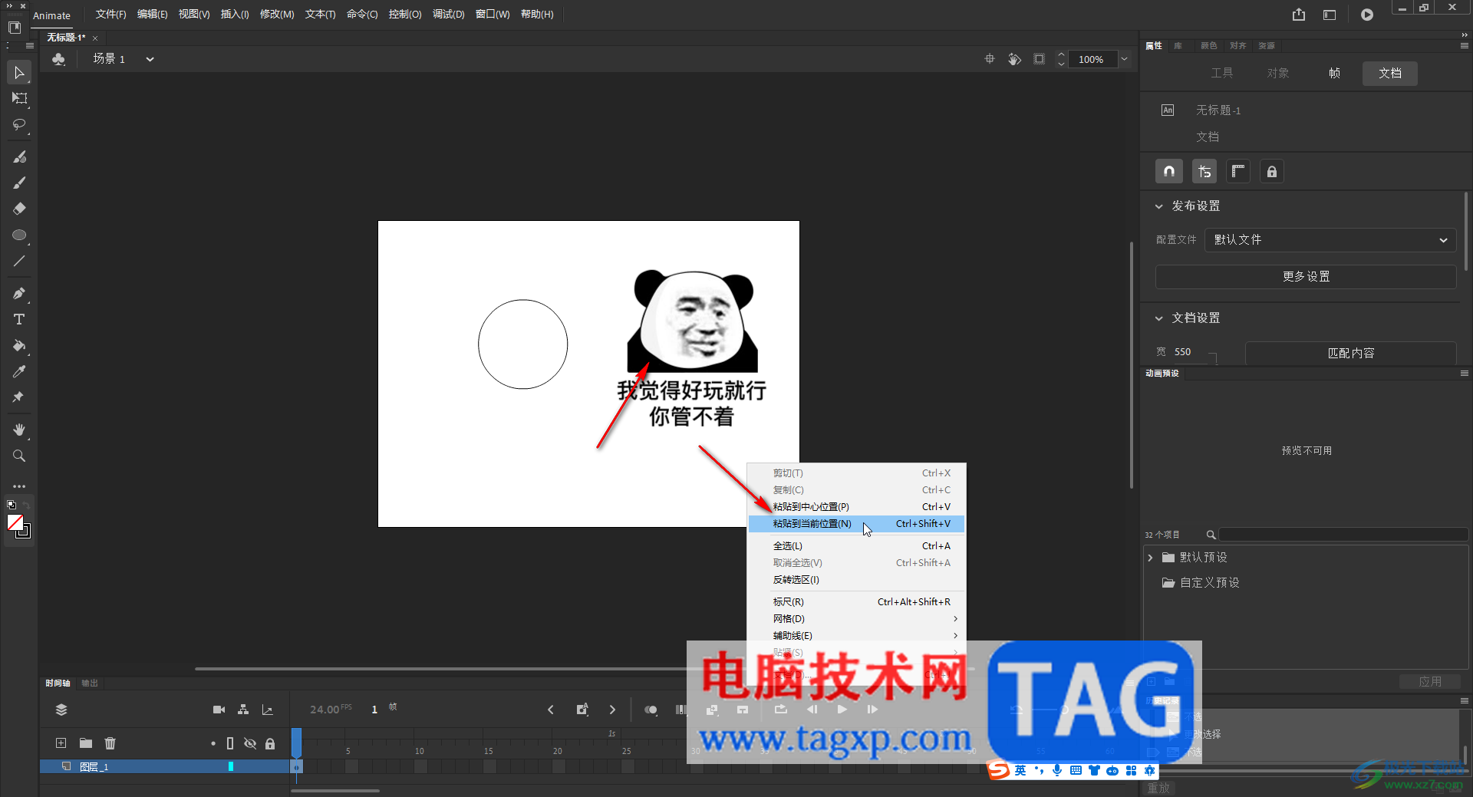Select the Paint Bucket tool
Screen dimensions: 1473x797
click(19, 346)
